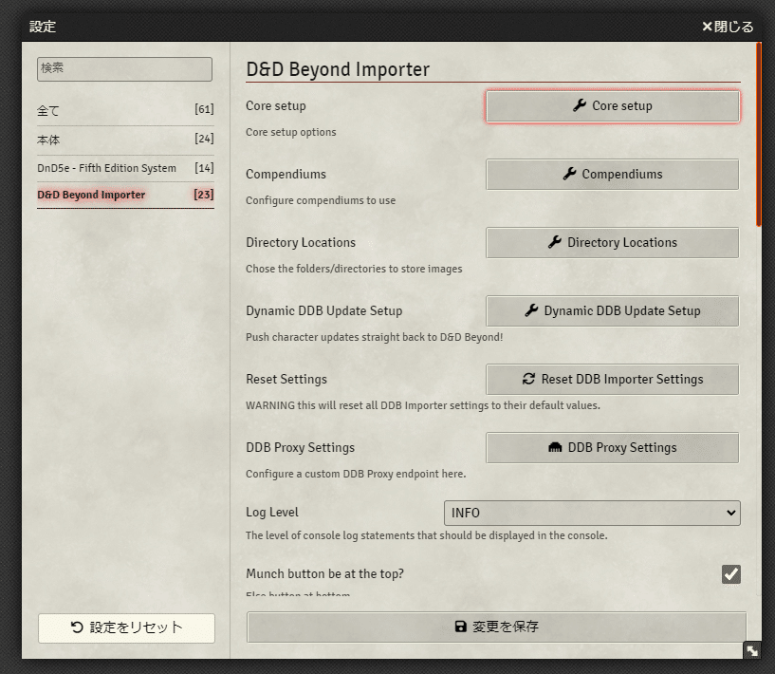The height and width of the screenshot is (674, 775).
Task: Click the 設定をリセット reset settings button
Action: point(126,628)
